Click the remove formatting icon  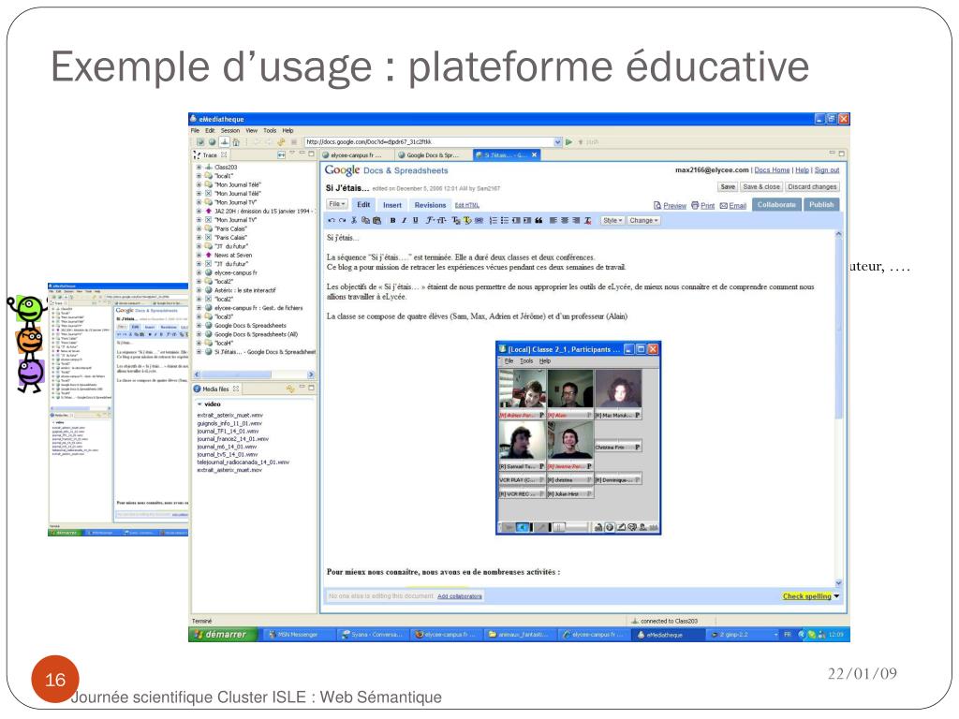[x=588, y=220]
